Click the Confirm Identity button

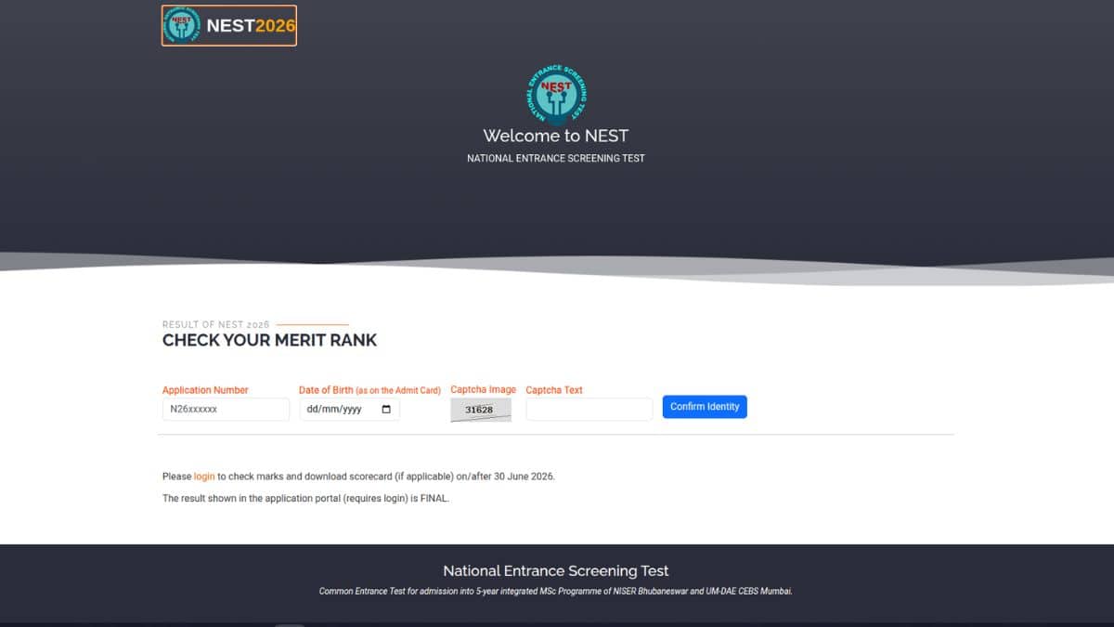point(705,407)
